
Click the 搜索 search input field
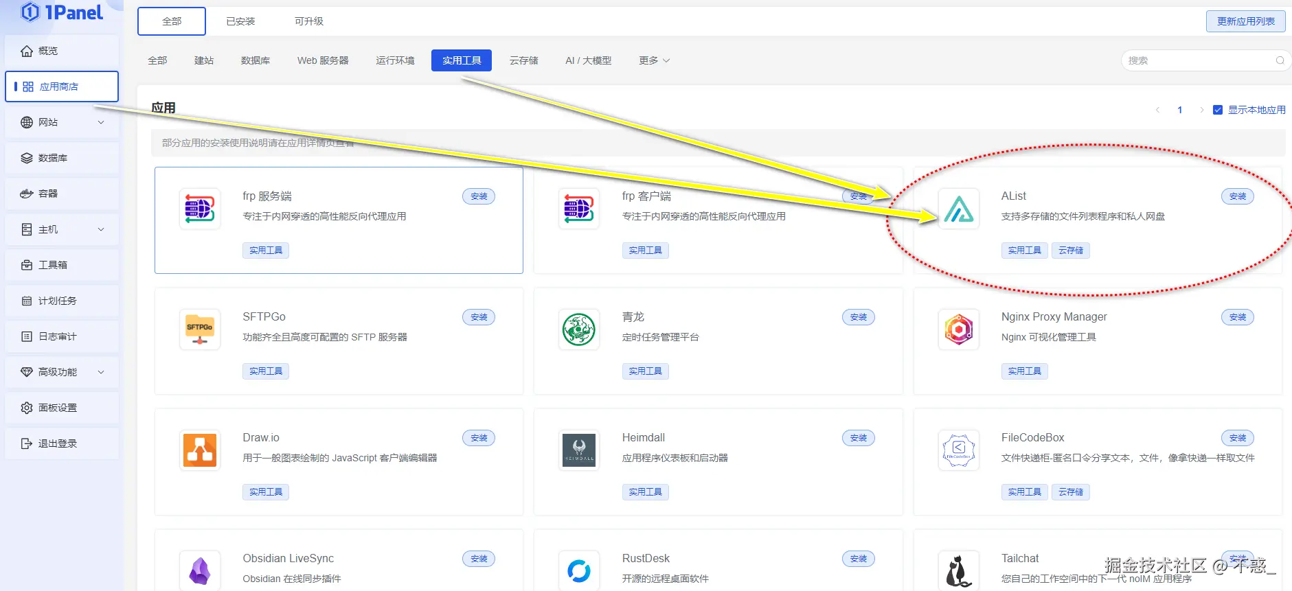pyautogui.click(x=1206, y=60)
